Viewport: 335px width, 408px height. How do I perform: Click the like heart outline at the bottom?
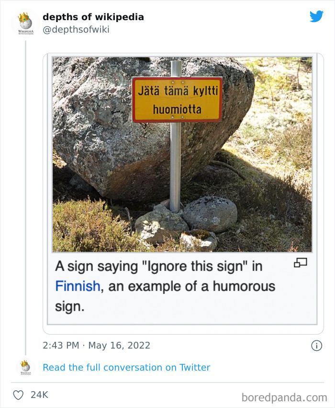pos(18,394)
